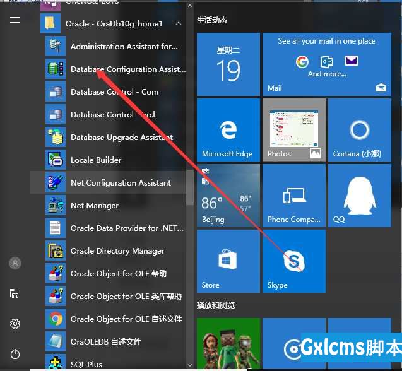Click the OraOLEDB 自述文件 icon
402x371 pixels.
click(56, 341)
